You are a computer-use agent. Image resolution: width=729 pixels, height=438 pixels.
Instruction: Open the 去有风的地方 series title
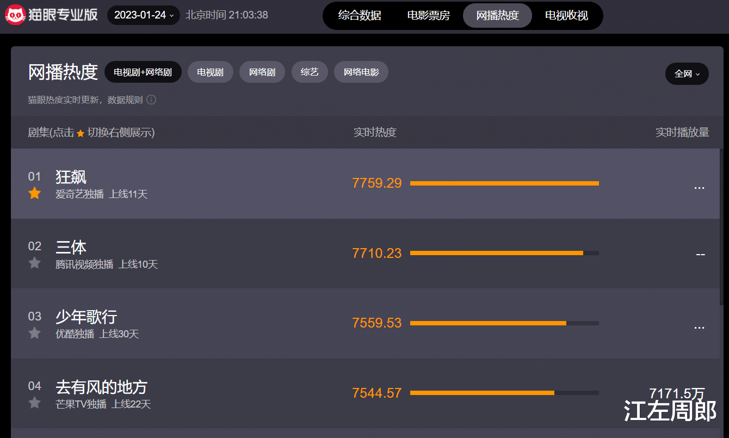tap(101, 387)
